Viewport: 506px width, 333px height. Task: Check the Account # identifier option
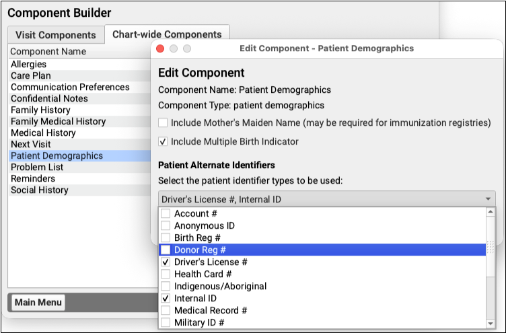pos(166,214)
